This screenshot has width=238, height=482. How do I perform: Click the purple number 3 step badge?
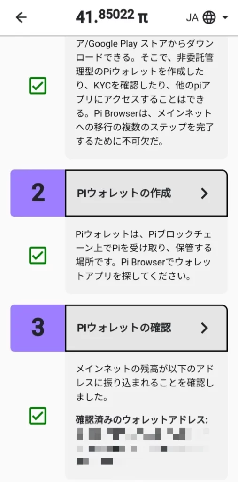pos(38,328)
